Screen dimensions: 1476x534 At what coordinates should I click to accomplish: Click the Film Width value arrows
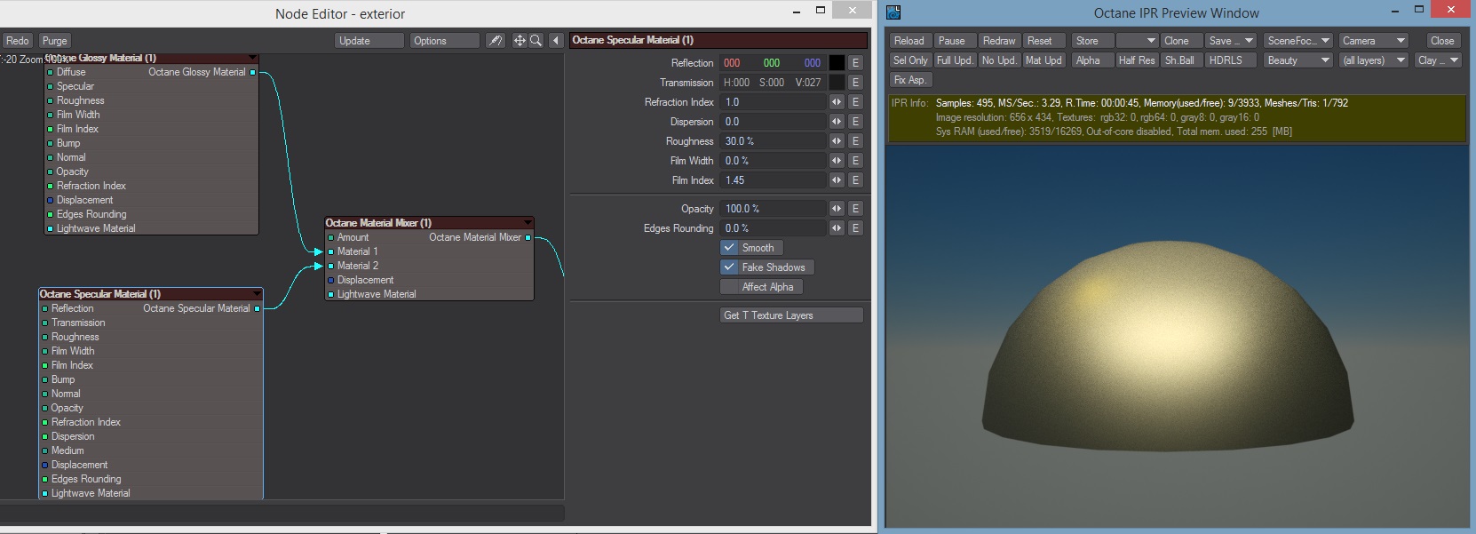tap(837, 161)
